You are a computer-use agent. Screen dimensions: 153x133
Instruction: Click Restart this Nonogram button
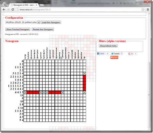pos(43,29)
